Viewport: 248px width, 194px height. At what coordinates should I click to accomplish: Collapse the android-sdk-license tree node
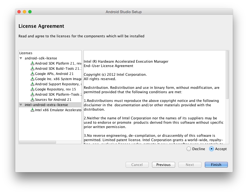21,58
